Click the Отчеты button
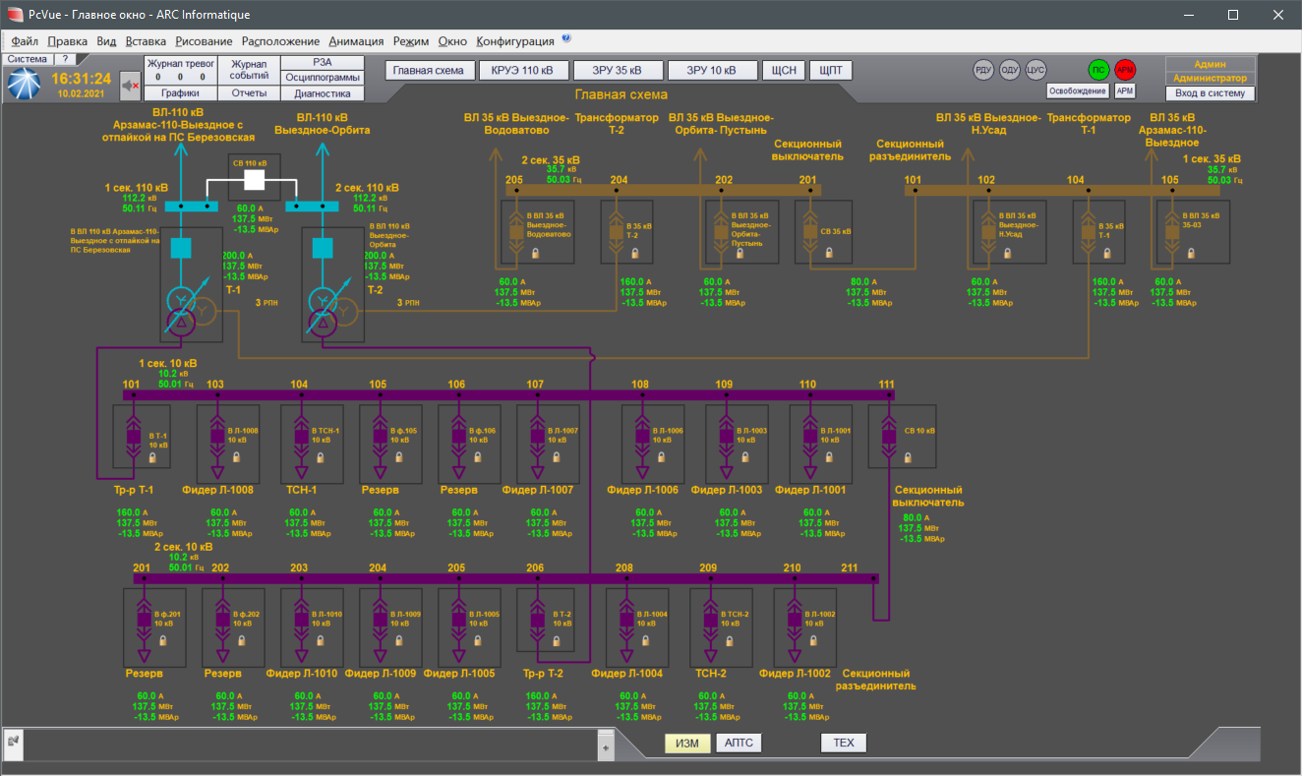Viewport: 1302px width, 776px height. (x=249, y=93)
